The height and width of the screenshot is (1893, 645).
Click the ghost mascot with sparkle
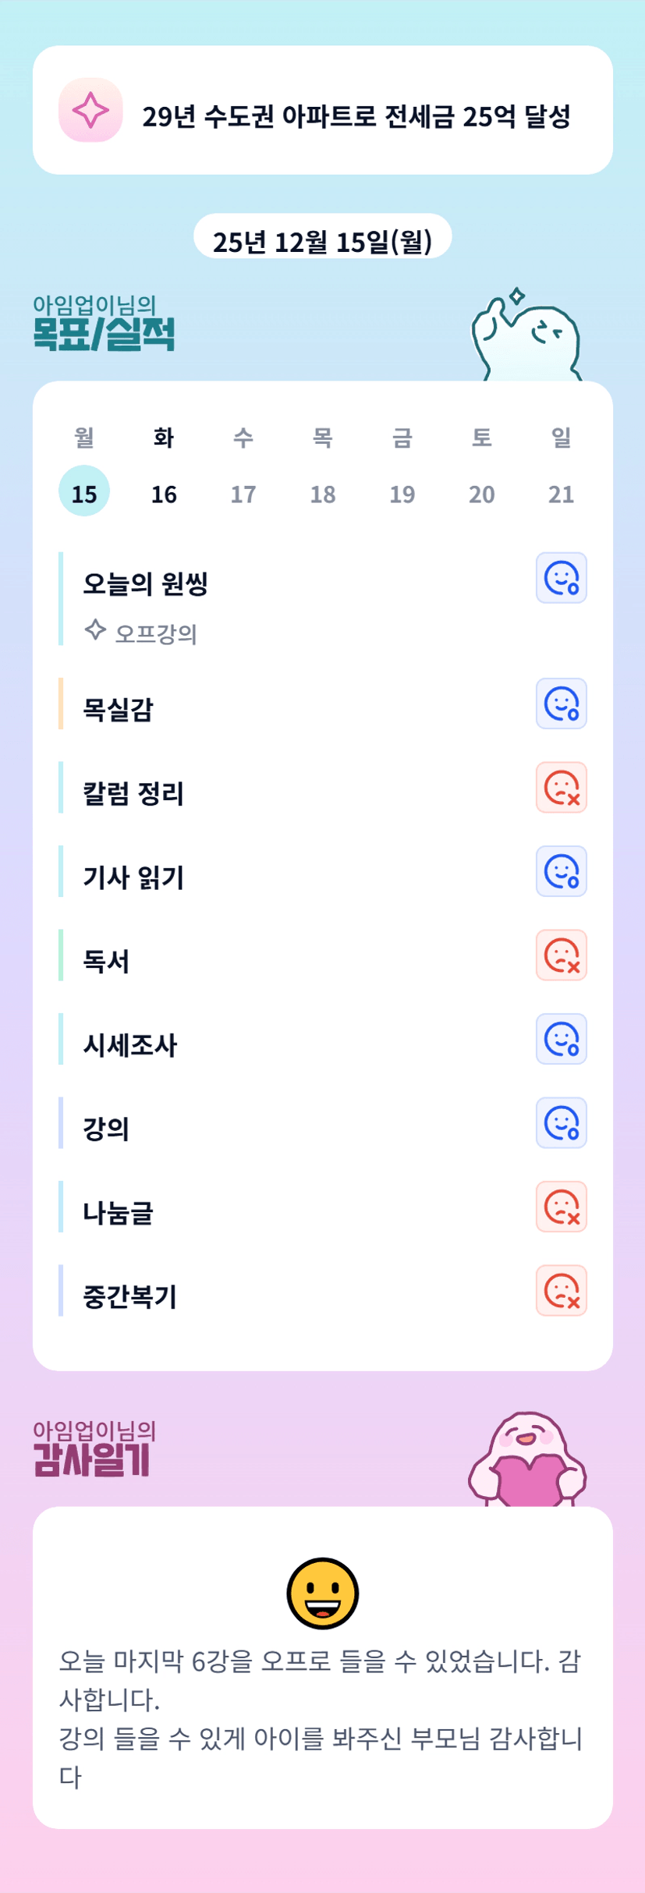[526, 338]
